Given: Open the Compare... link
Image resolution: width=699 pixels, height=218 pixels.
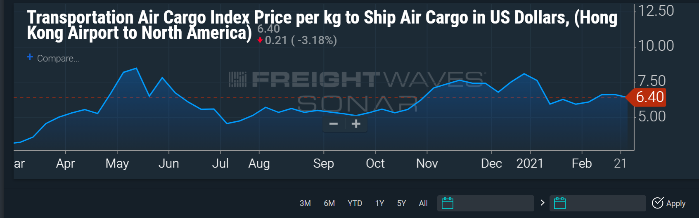Looking at the screenshot, I should pyautogui.click(x=58, y=59).
